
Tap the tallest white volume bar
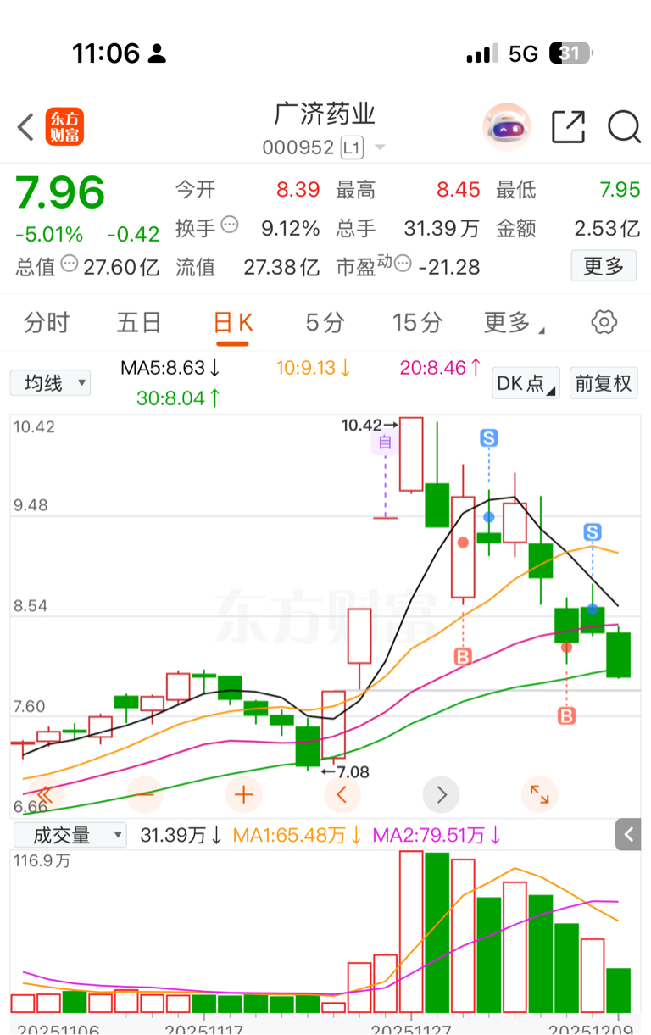[411, 932]
